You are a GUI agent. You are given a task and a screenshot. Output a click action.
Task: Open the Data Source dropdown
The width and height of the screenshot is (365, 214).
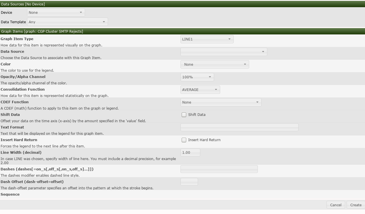(224, 52)
